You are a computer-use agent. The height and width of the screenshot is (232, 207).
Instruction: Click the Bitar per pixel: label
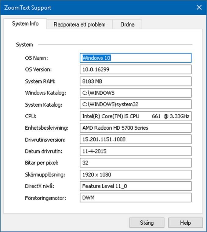(42, 163)
